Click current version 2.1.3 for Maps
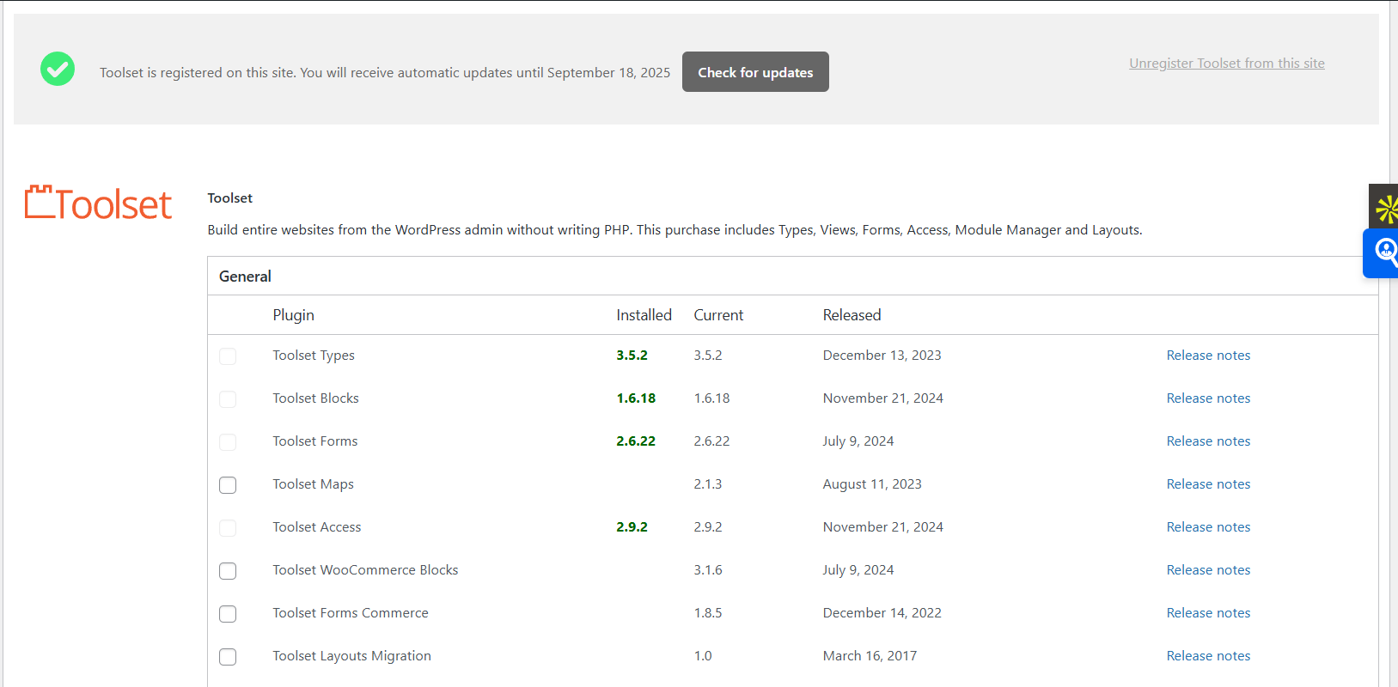This screenshot has width=1398, height=687. pos(708,484)
